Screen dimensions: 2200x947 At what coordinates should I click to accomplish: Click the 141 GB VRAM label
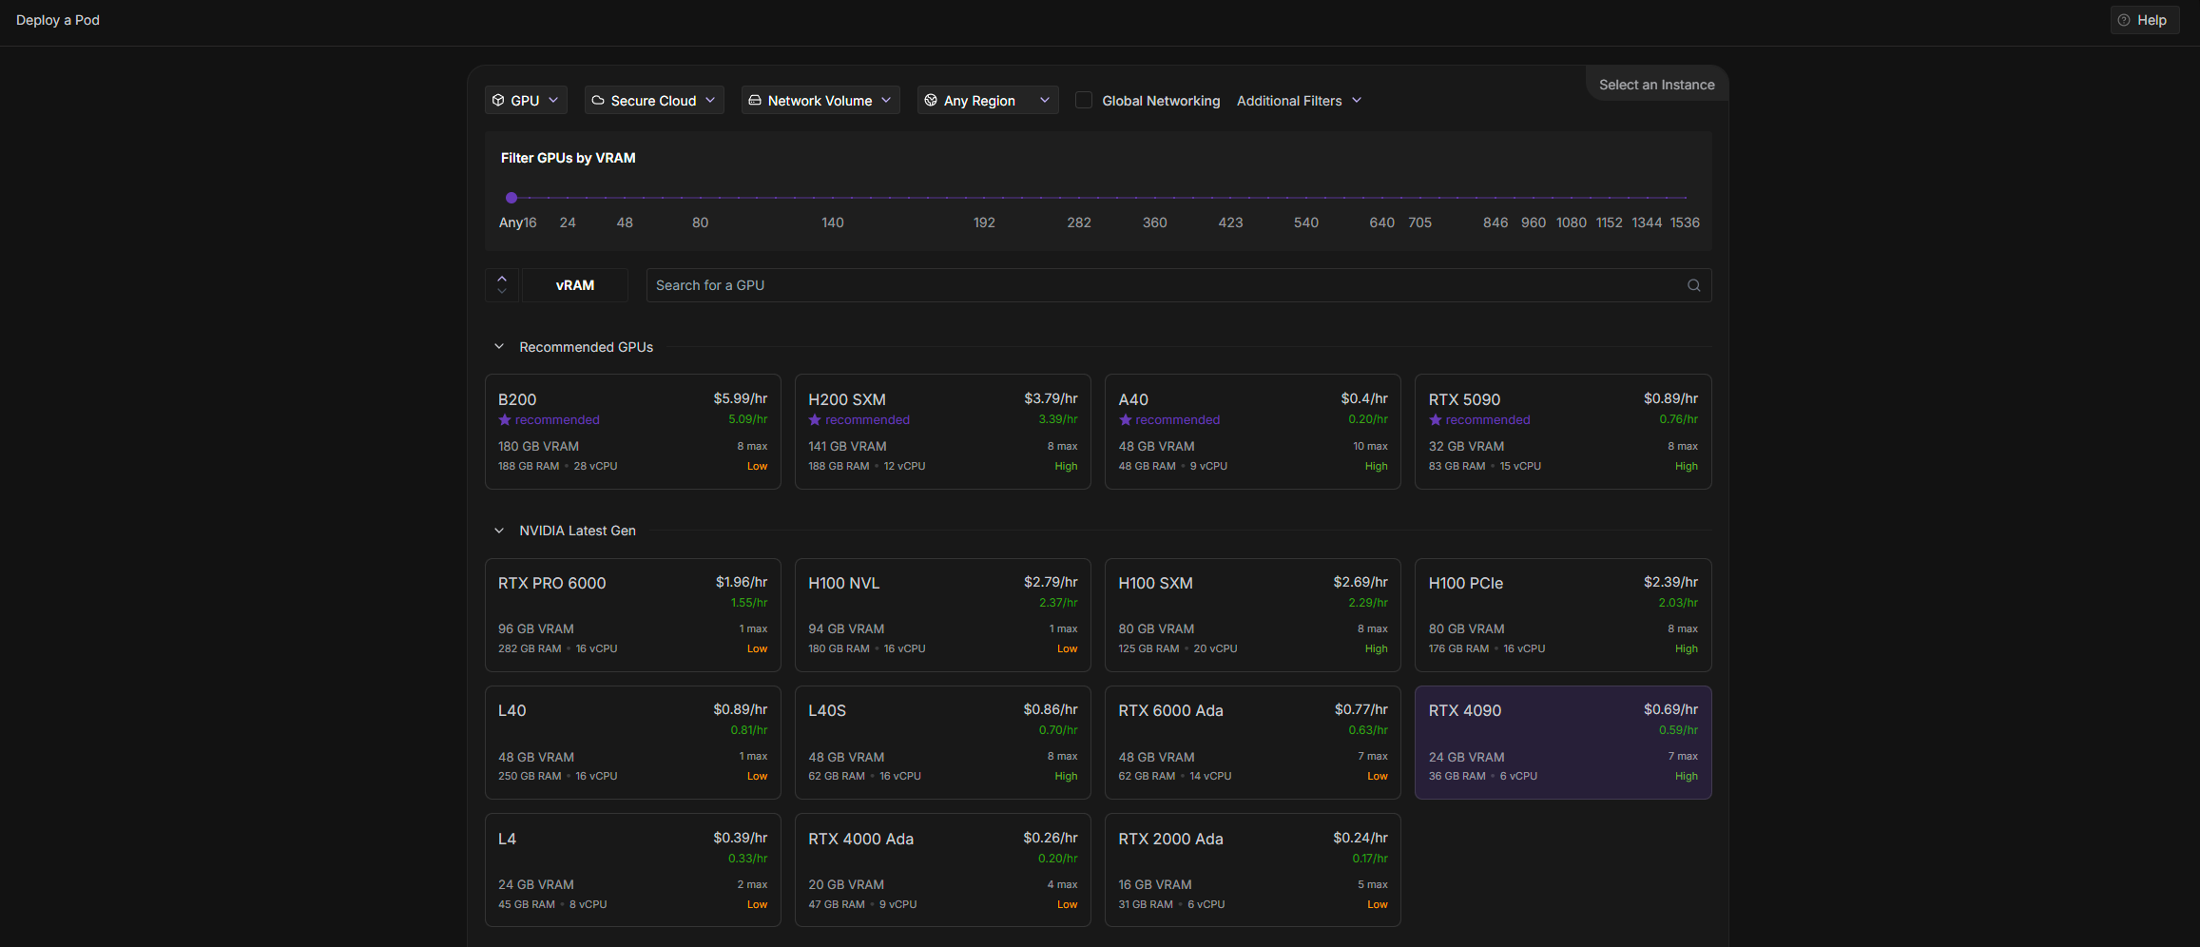[x=847, y=446]
